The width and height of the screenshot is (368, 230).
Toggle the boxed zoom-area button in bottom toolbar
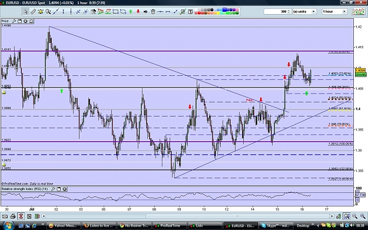[347, 216]
